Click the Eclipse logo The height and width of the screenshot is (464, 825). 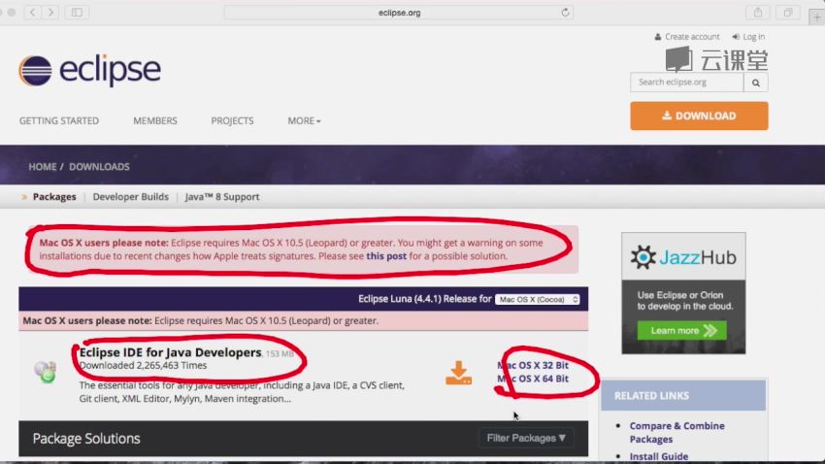(89, 70)
